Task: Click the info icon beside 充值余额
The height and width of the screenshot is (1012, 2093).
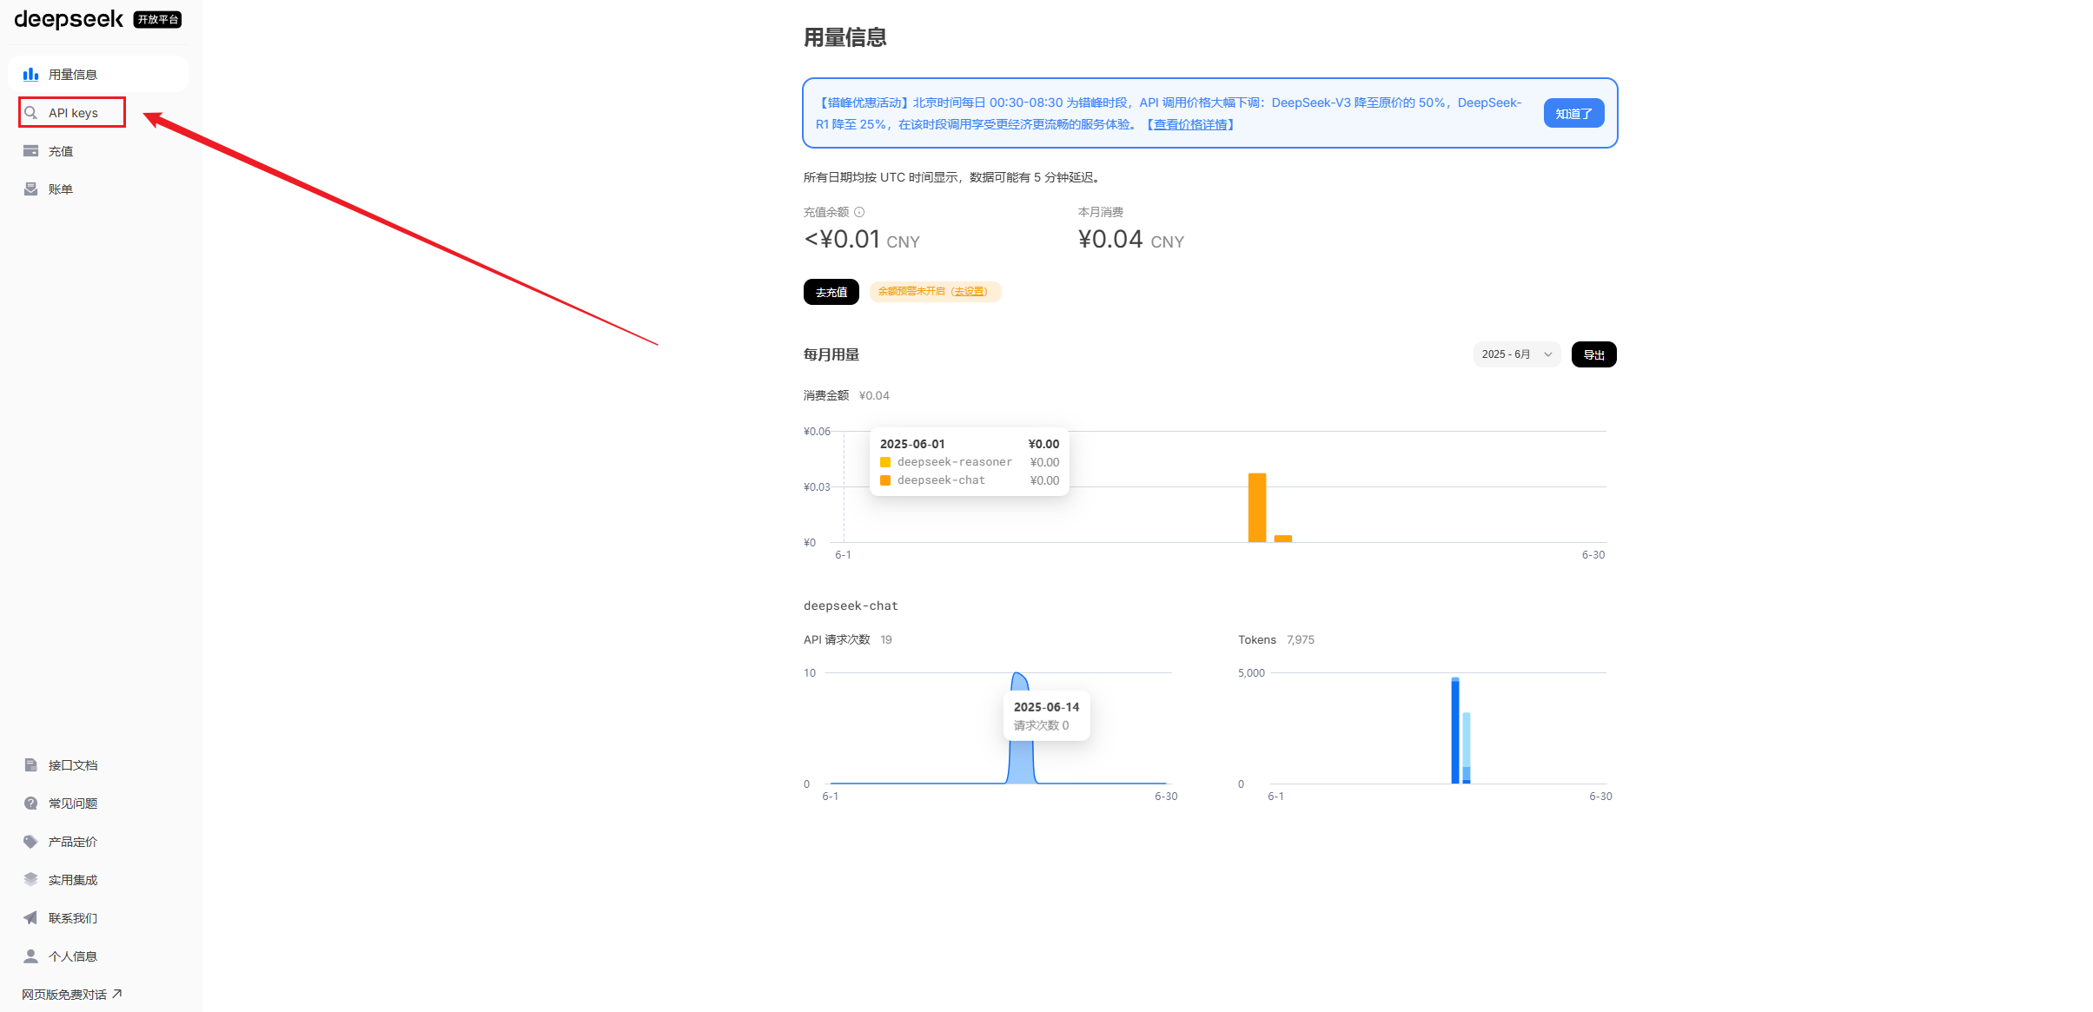Action: click(x=859, y=212)
